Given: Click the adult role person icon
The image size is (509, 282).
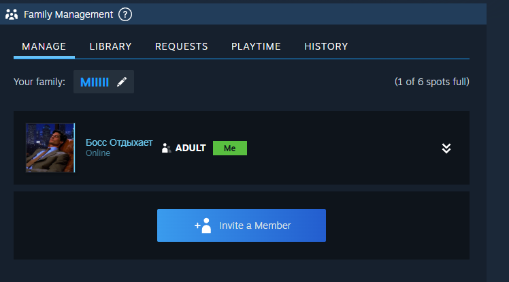Looking at the screenshot, I should pyautogui.click(x=165, y=148).
